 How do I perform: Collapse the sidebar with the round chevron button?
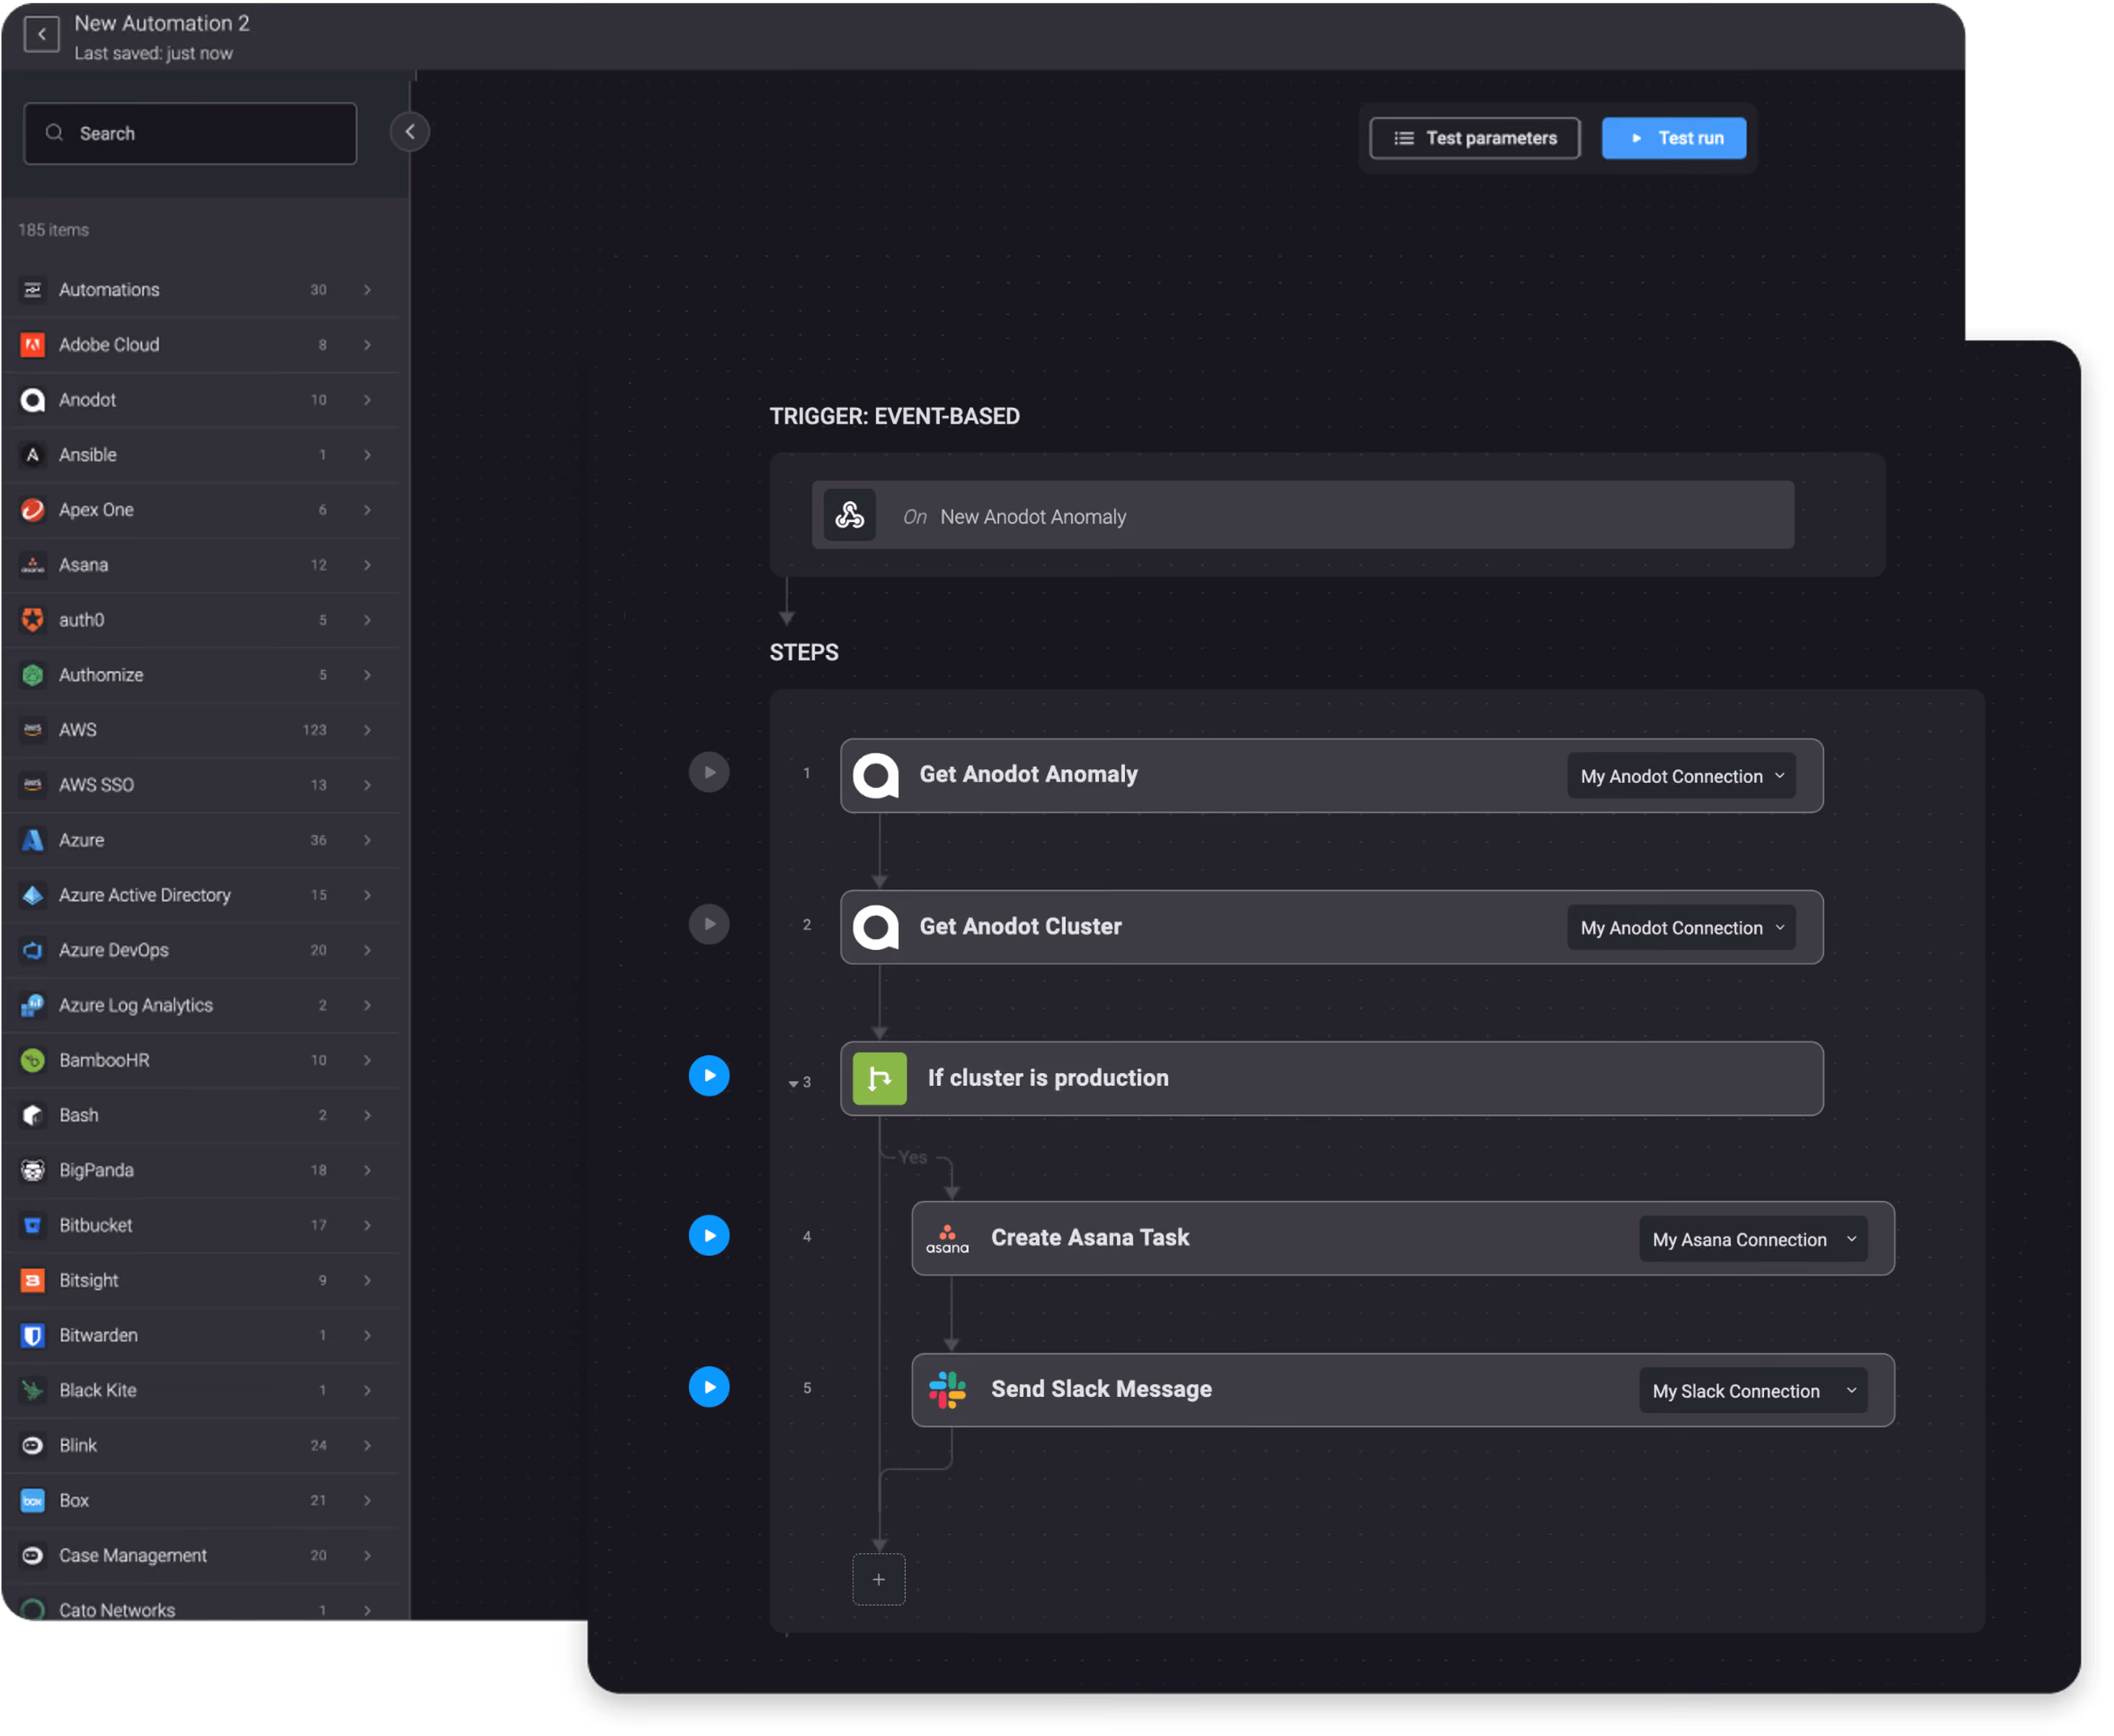(409, 132)
